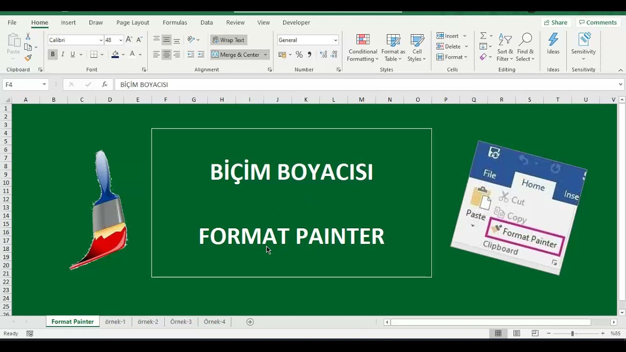Switch to the Developer tab
This screenshot has height=352, width=626.
(x=296, y=22)
